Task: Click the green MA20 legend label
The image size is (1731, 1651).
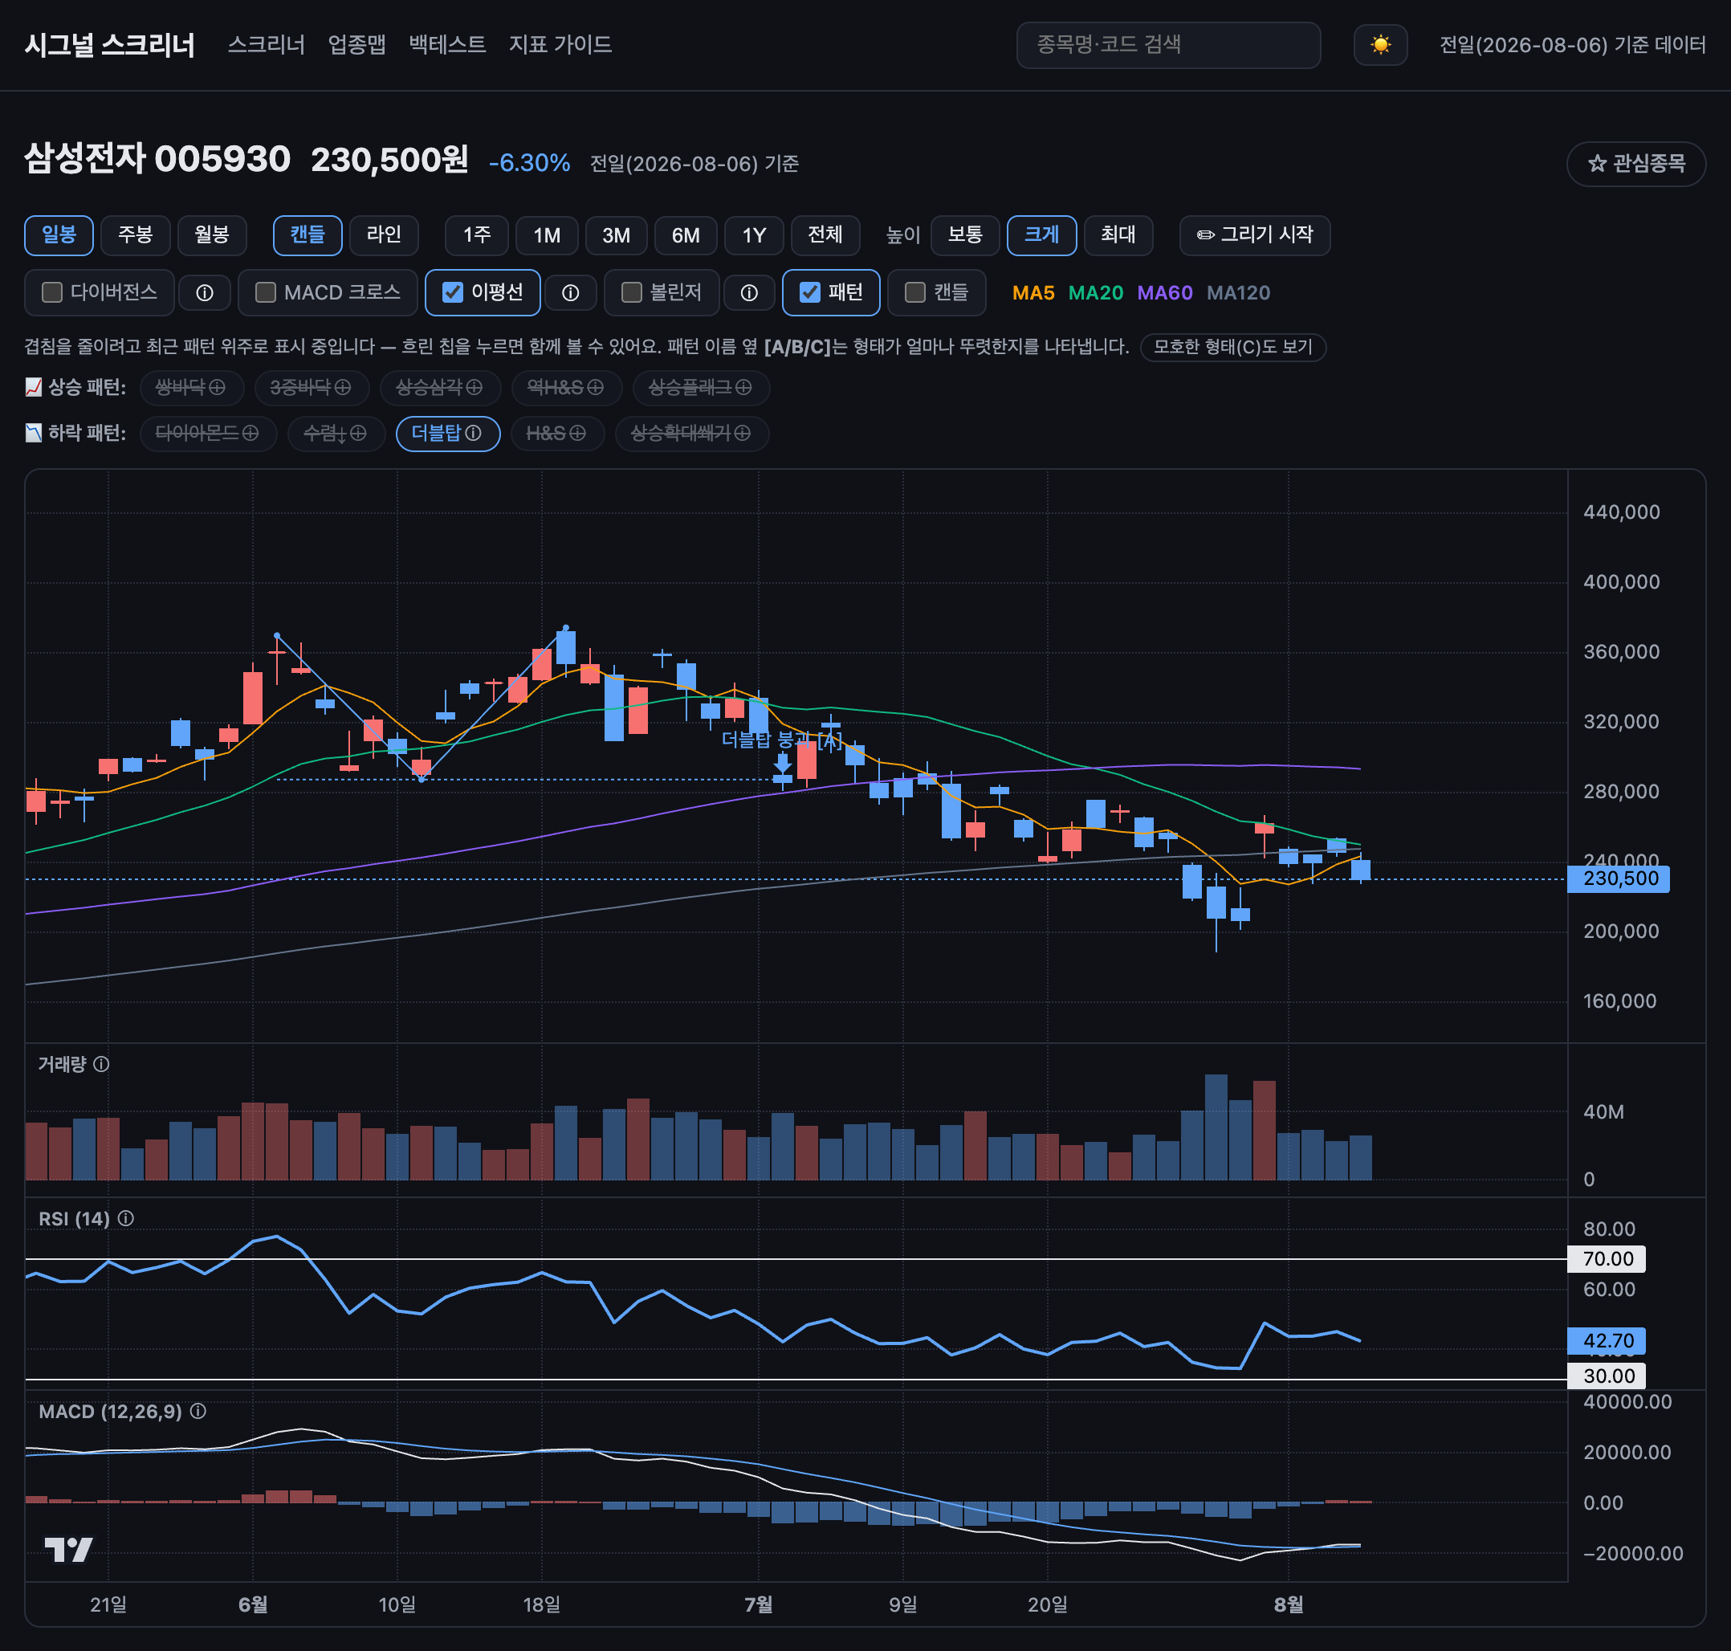Action: coord(1096,293)
